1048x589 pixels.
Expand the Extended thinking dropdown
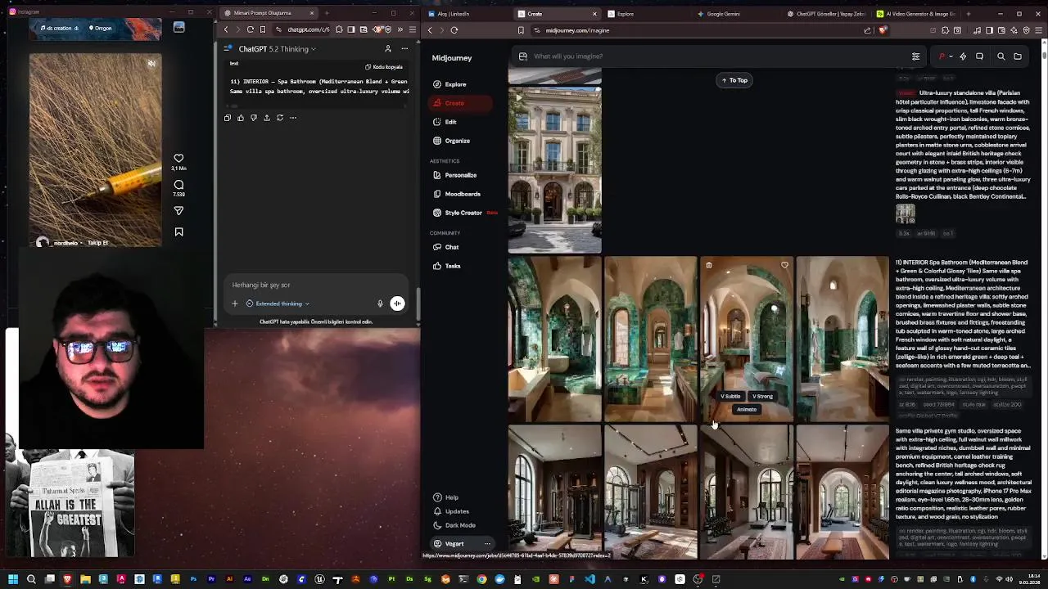[278, 303]
